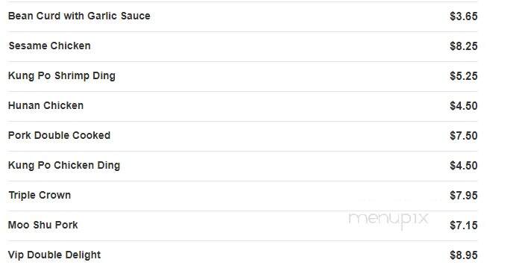Select the $5.25 price next to Shrimp Ding
This screenshot has width=522, height=280.
(x=463, y=76)
